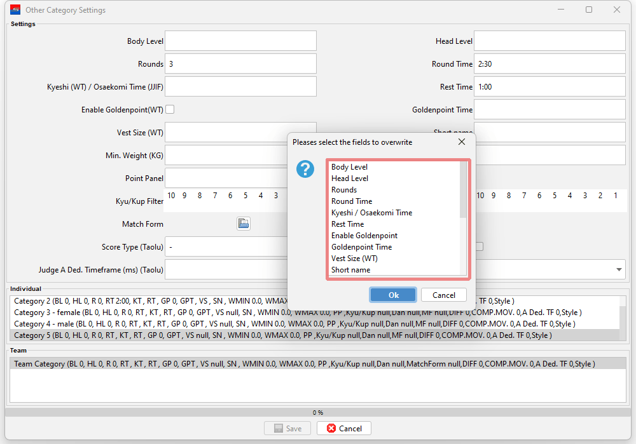Click the Body Level input field
This screenshot has height=444, width=636.
240,41
